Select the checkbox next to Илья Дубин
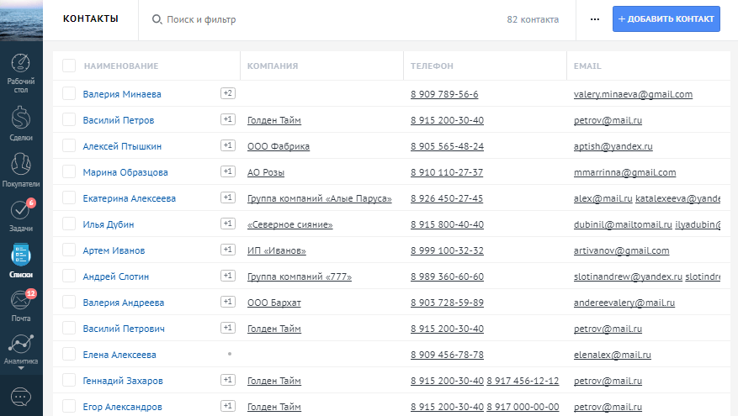The width and height of the screenshot is (738, 416). (69, 224)
